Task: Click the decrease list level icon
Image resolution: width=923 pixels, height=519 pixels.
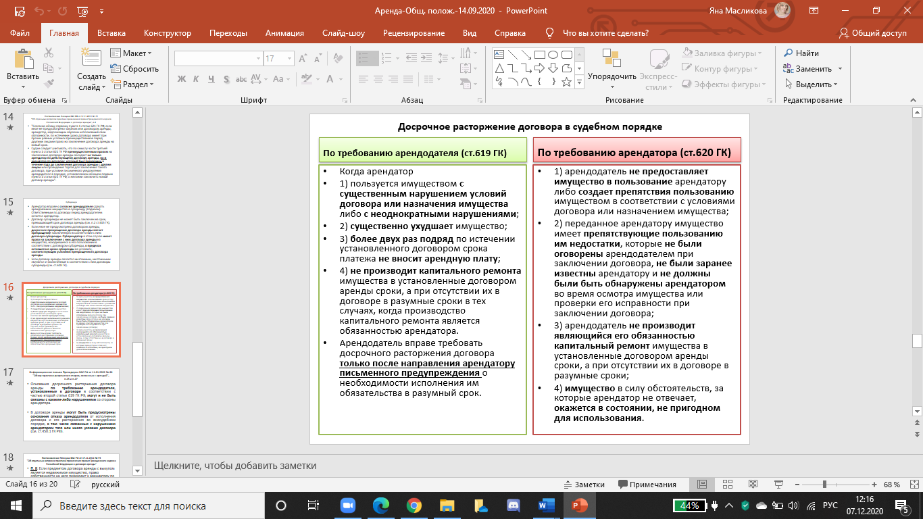Action: click(411, 58)
